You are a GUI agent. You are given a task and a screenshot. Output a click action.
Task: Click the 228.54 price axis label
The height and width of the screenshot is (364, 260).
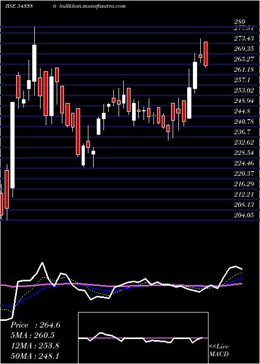244,153
